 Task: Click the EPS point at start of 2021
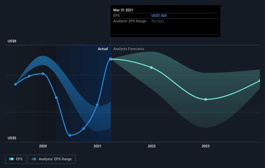[97, 105]
